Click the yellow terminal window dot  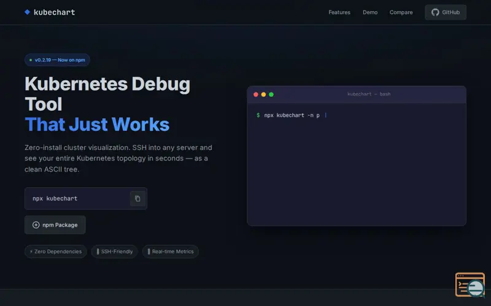(263, 95)
